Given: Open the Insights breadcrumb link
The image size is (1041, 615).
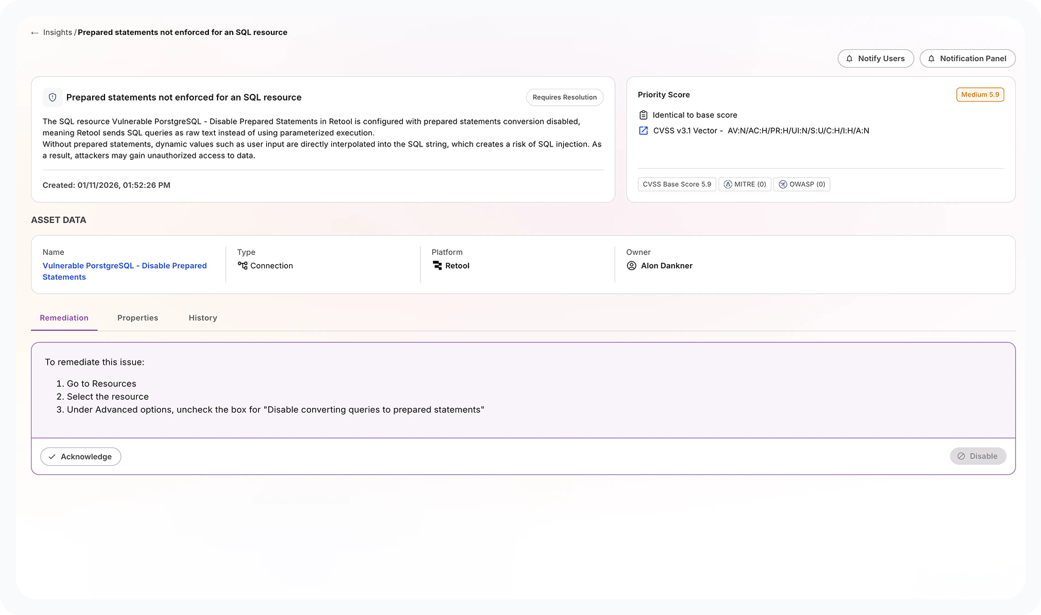Looking at the screenshot, I should click(x=57, y=32).
